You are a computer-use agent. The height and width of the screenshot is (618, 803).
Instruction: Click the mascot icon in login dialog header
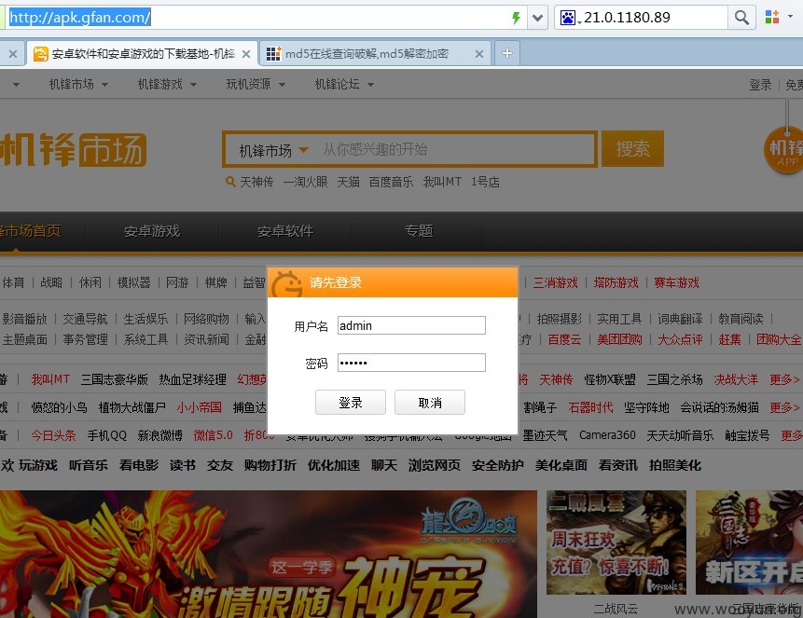(287, 283)
